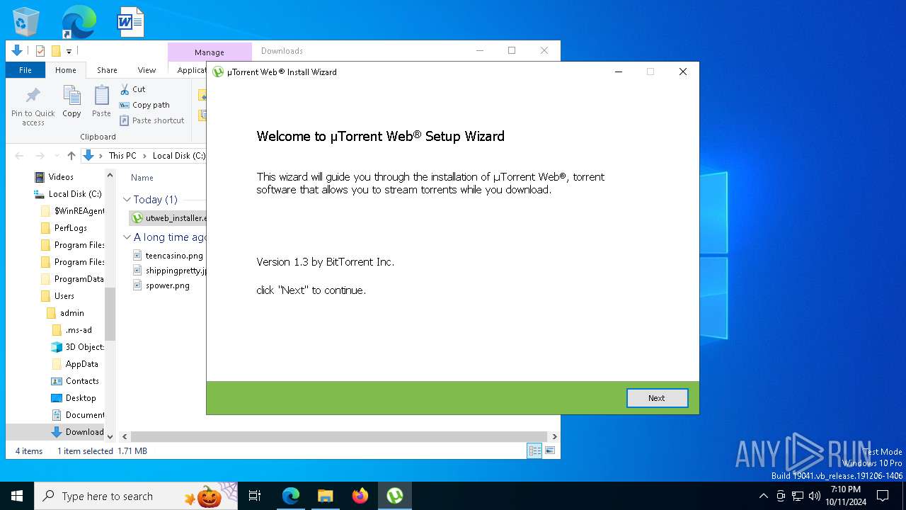Switch to large icons view

[550, 450]
